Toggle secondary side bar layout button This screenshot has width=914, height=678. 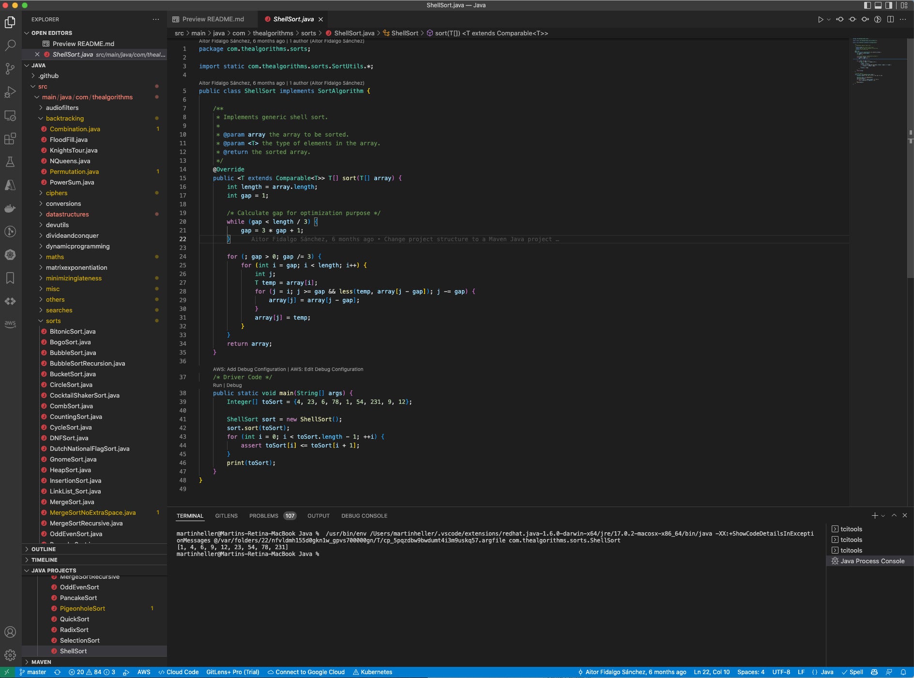click(x=889, y=5)
